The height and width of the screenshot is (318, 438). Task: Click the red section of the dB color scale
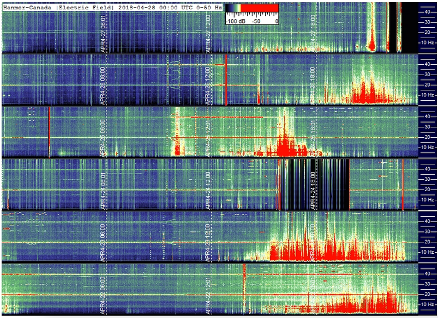click(260, 8)
